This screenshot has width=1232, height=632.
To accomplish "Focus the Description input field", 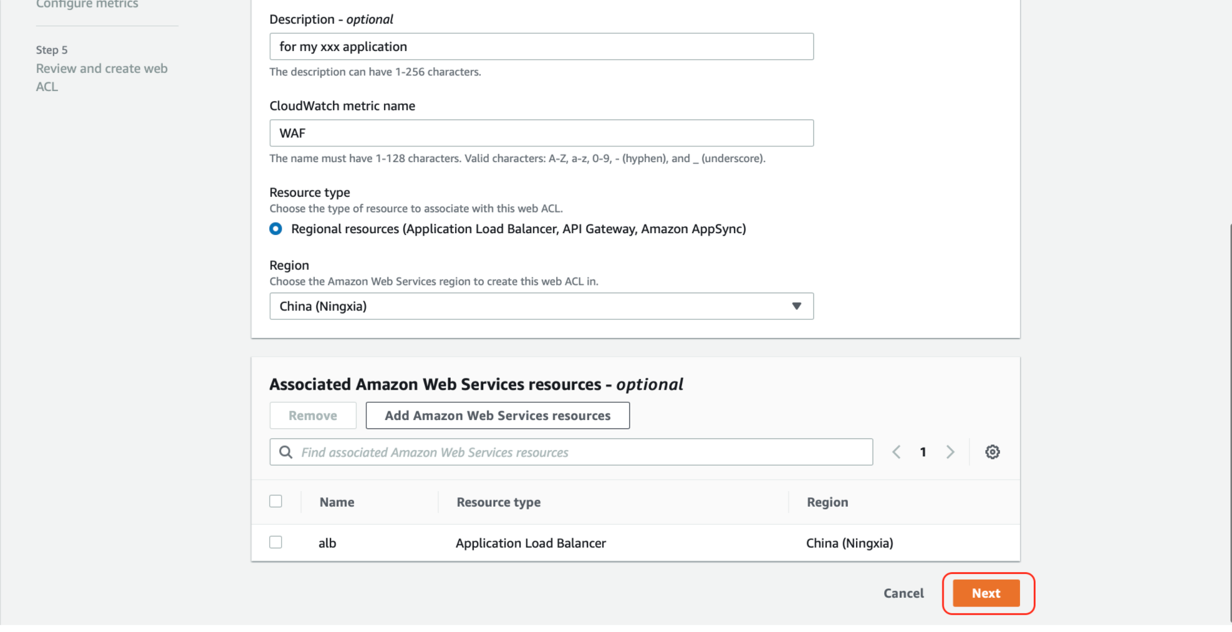I will point(541,47).
